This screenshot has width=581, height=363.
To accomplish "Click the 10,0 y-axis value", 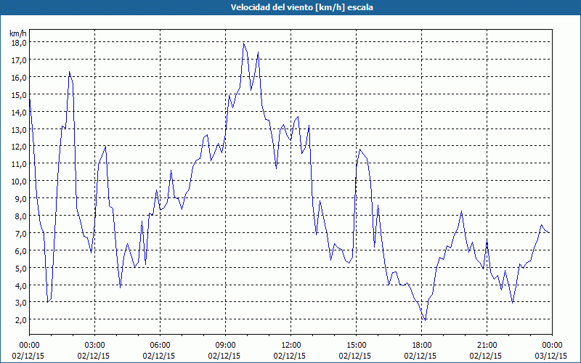I will tap(20, 181).
